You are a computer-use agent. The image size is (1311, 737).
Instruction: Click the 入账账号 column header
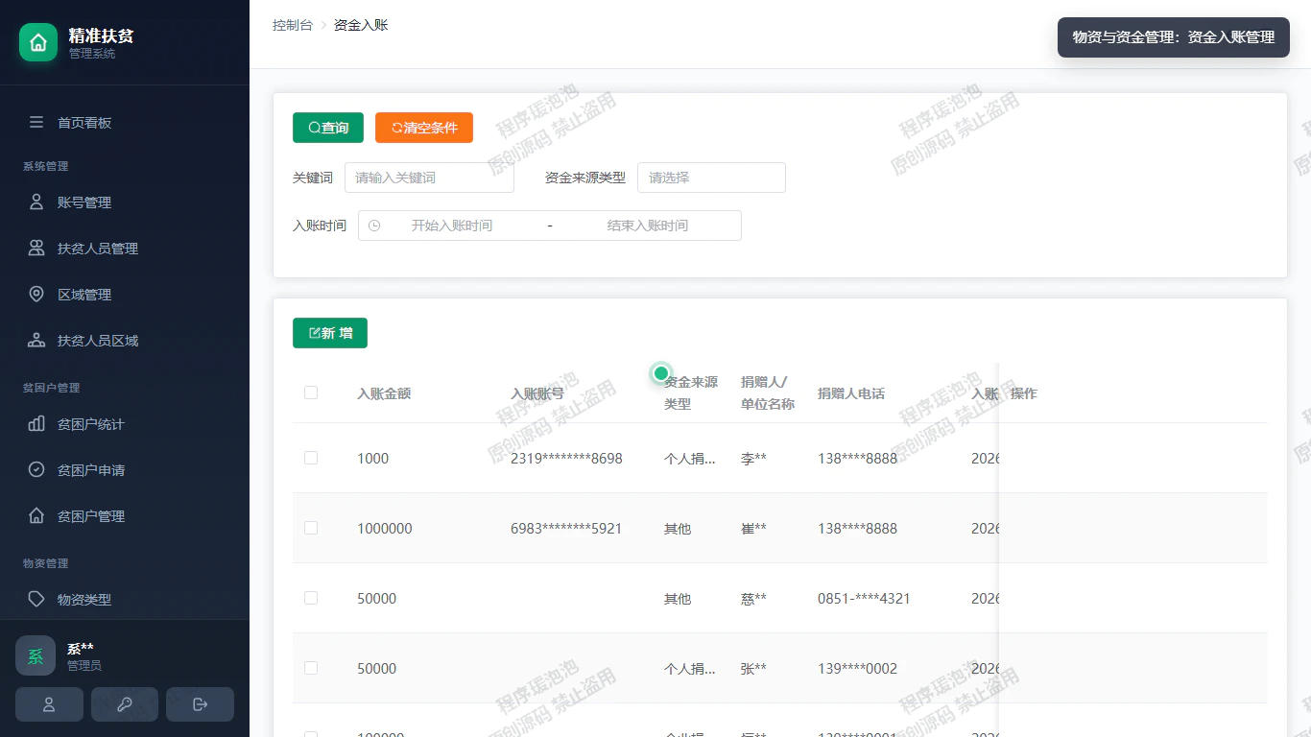click(537, 393)
